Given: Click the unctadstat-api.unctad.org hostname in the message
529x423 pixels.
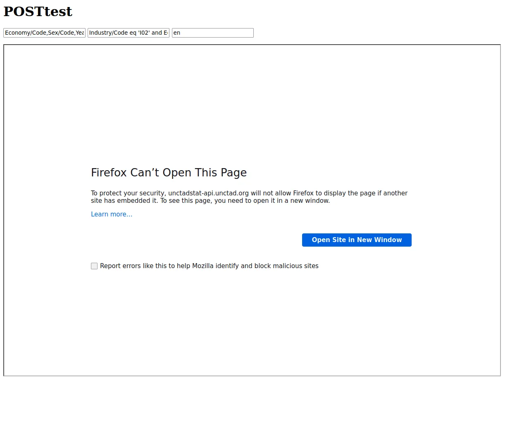Looking at the screenshot, I should (208, 193).
